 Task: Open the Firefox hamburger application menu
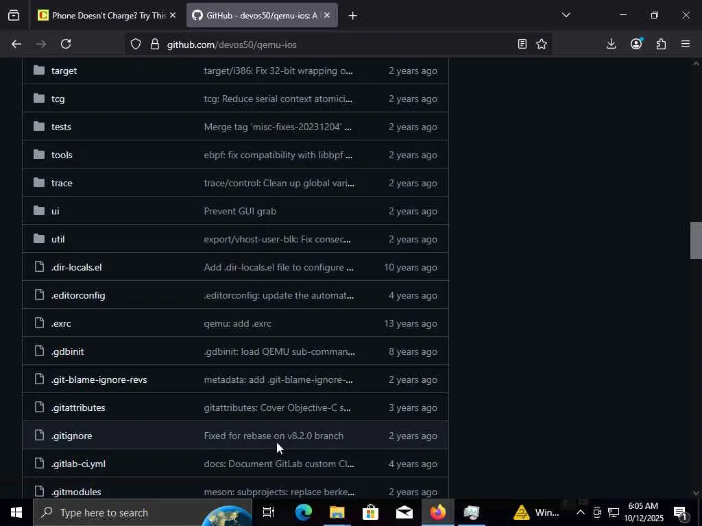[x=686, y=44]
